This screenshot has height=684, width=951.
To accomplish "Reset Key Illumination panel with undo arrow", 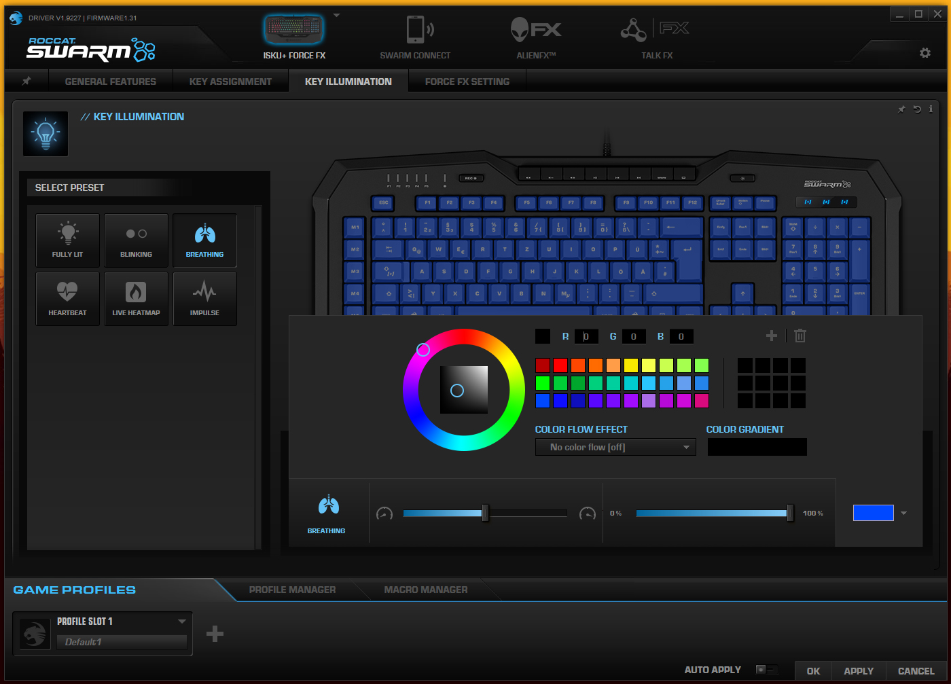I will coord(917,109).
